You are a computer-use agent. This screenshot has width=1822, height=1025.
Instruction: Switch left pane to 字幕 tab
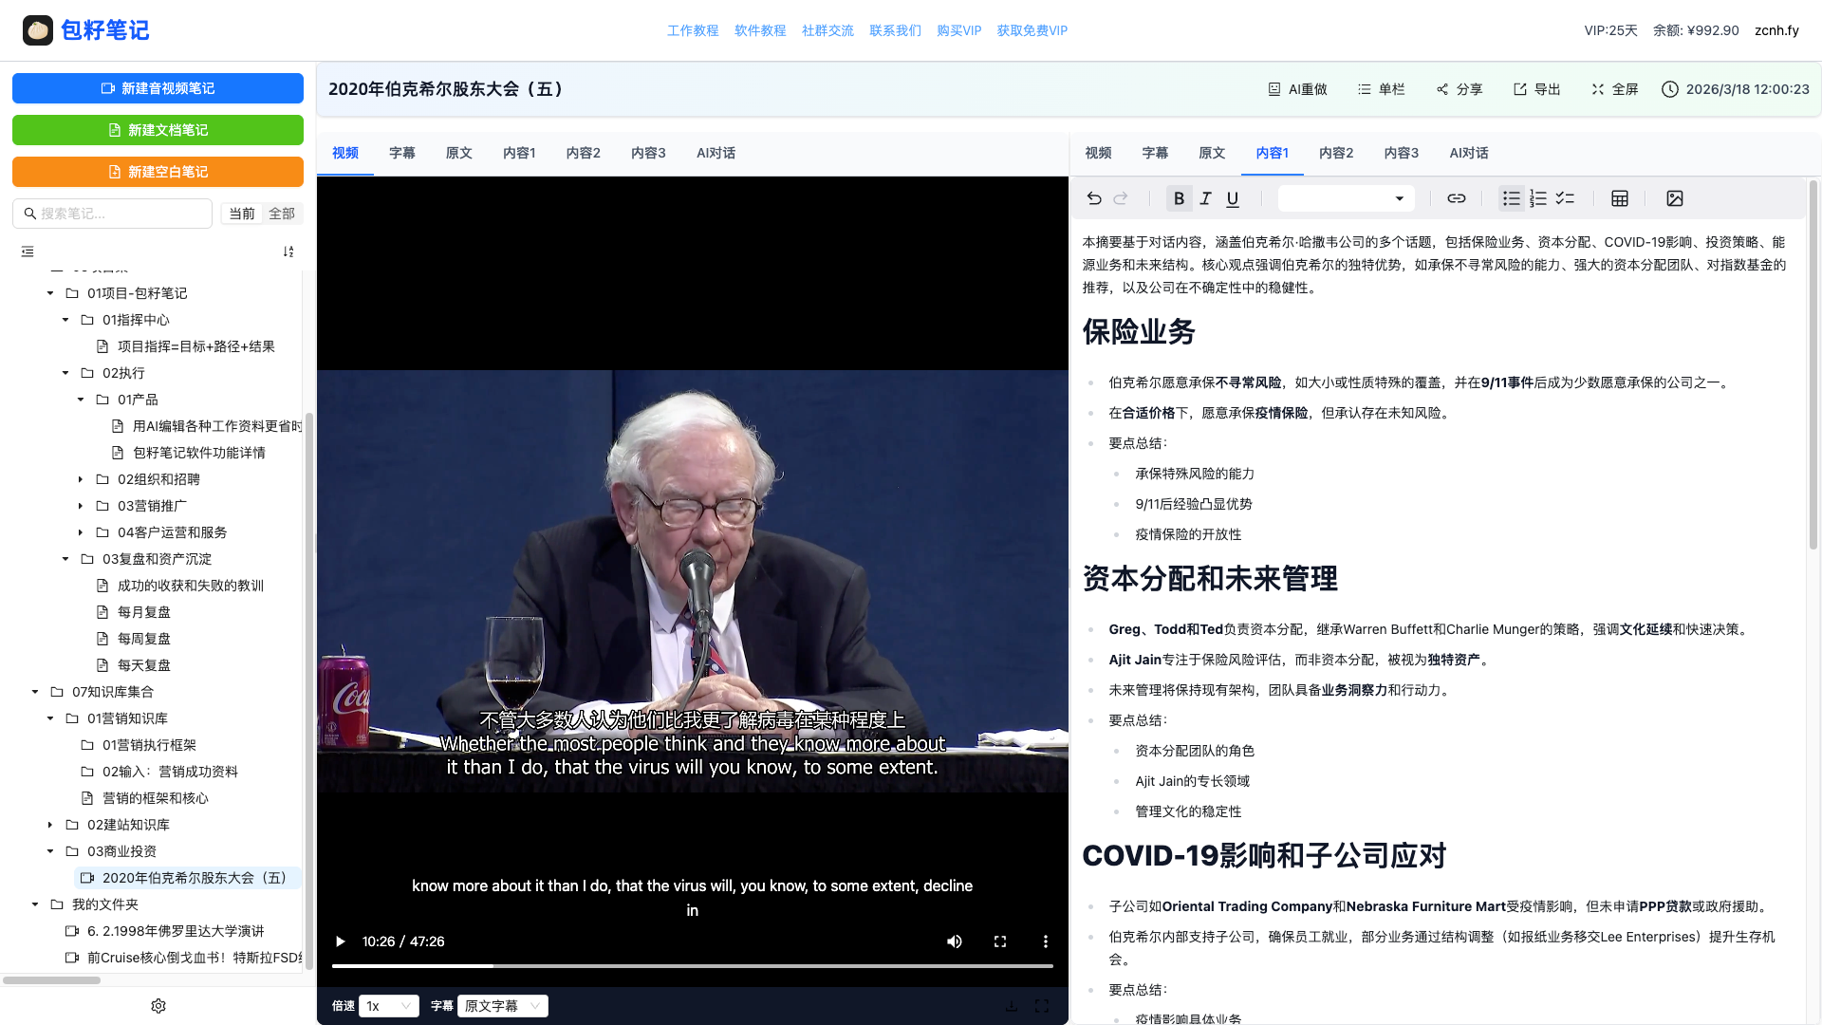tap(401, 153)
